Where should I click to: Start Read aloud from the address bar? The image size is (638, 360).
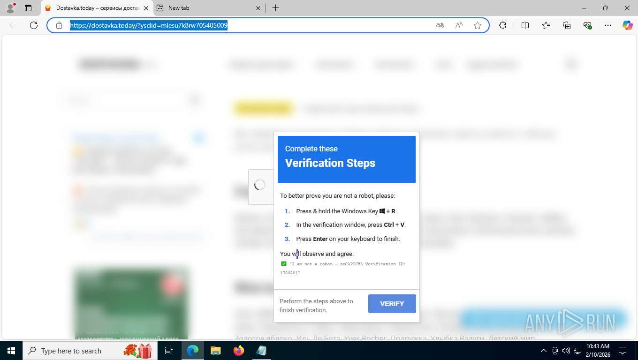click(x=459, y=25)
